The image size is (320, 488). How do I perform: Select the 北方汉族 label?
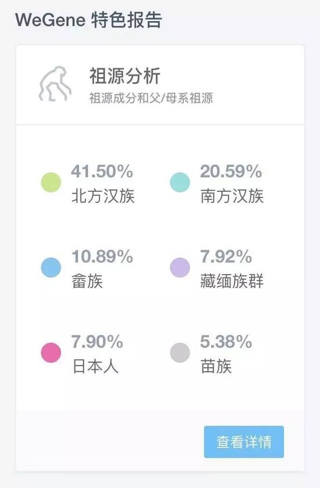click(x=103, y=196)
